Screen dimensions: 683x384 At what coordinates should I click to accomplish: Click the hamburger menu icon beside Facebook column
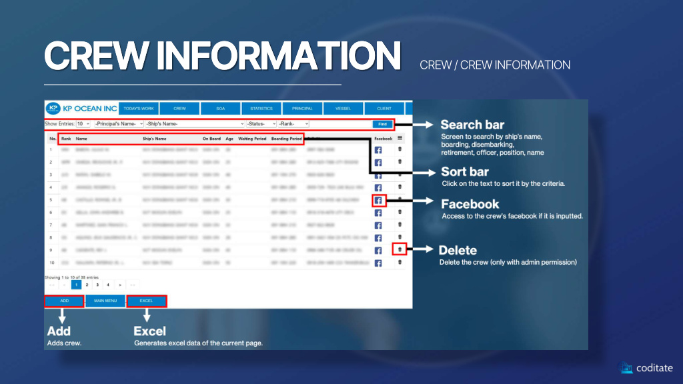tap(400, 139)
